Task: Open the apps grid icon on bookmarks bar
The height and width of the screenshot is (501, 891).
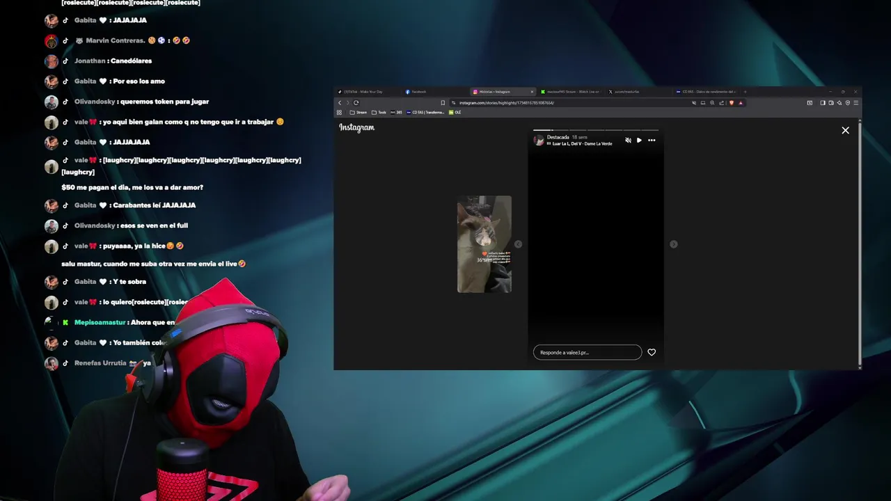Action: tap(339, 112)
